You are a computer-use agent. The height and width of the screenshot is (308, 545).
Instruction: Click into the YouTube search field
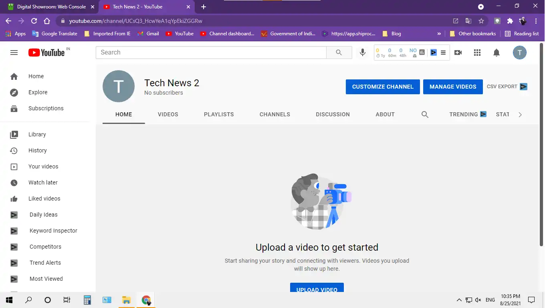click(x=211, y=53)
